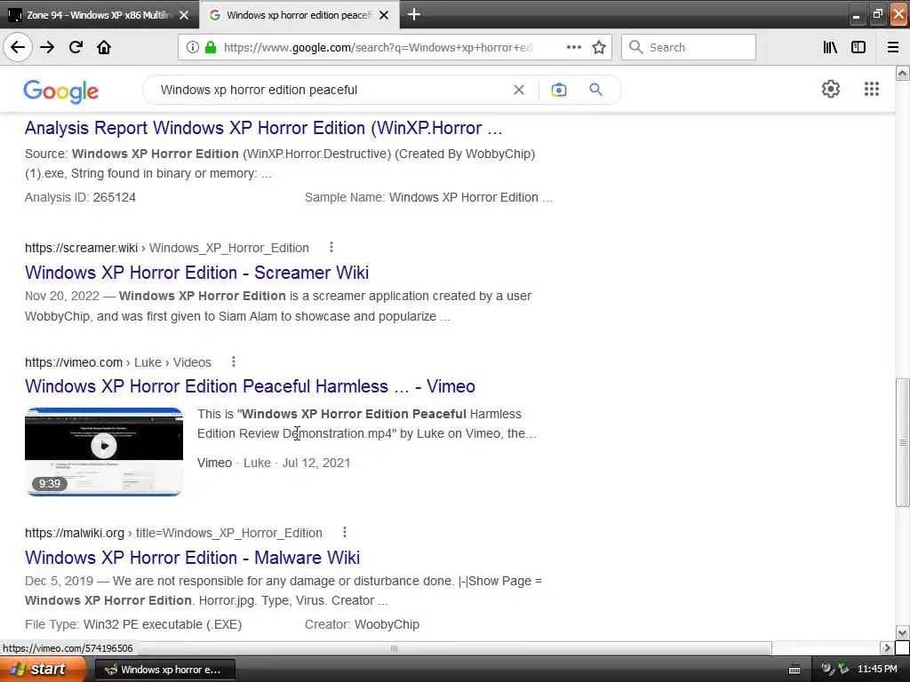
Task: Go forward using the browser forward arrow
Action: (47, 47)
